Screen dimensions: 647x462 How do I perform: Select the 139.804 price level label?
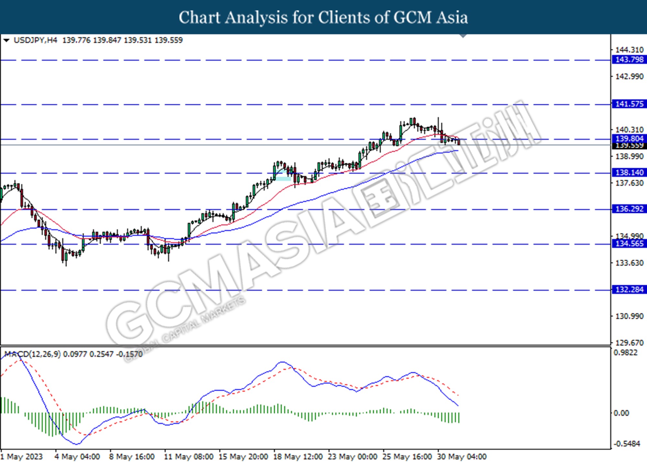pyautogui.click(x=629, y=138)
